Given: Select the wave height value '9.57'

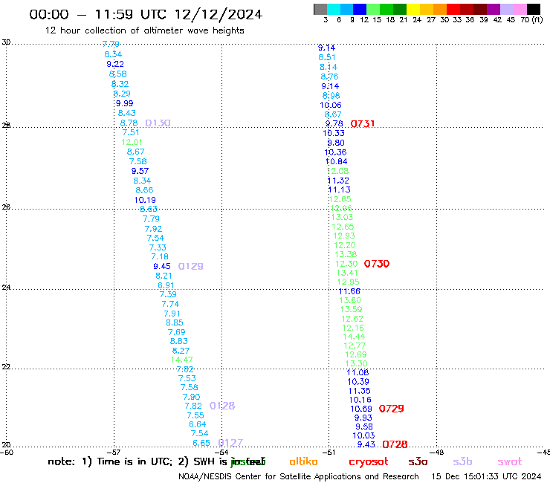Looking at the screenshot, I should click(x=140, y=171).
